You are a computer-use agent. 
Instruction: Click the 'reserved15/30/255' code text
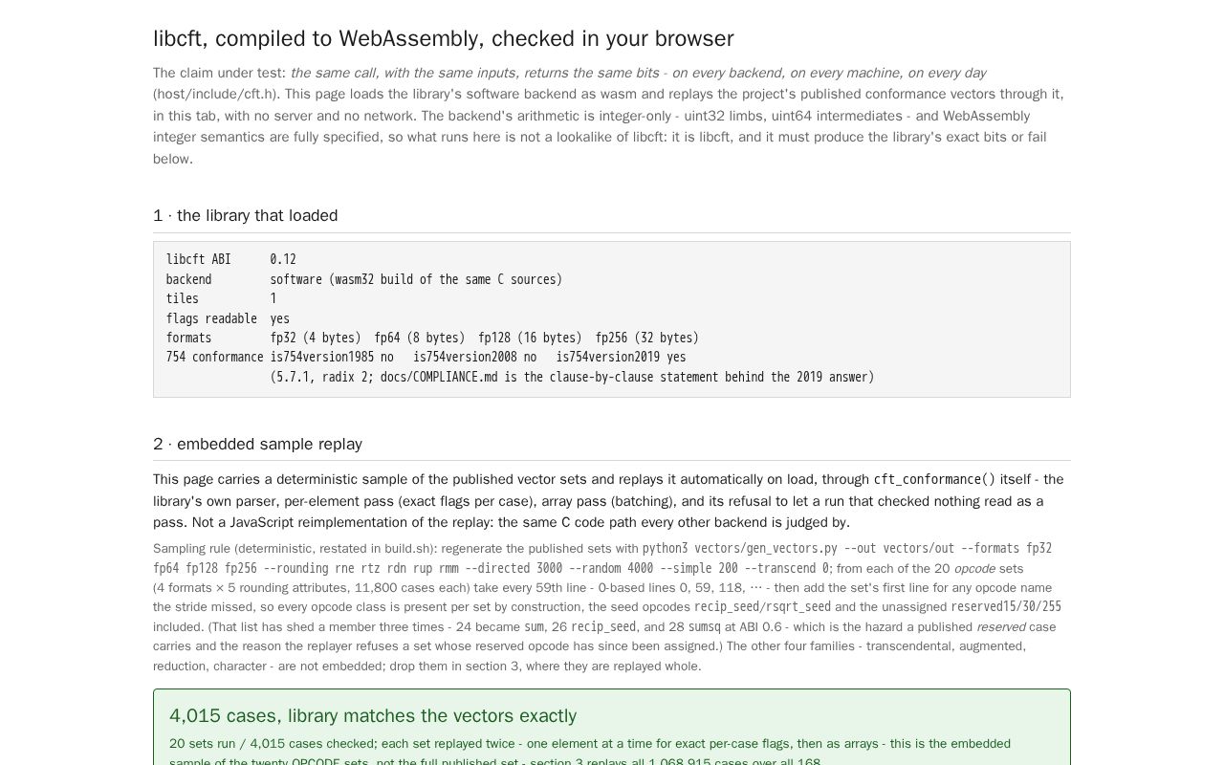(1006, 607)
